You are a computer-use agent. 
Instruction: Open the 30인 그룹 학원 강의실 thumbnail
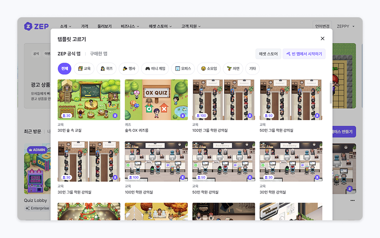(x=89, y=161)
